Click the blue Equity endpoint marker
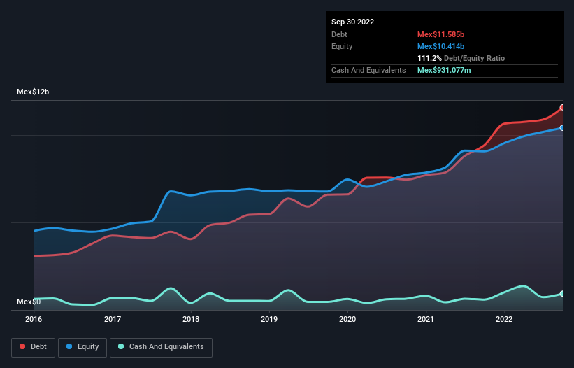This screenshot has width=574, height=368. pyautogui.click(x=562, y=128)
